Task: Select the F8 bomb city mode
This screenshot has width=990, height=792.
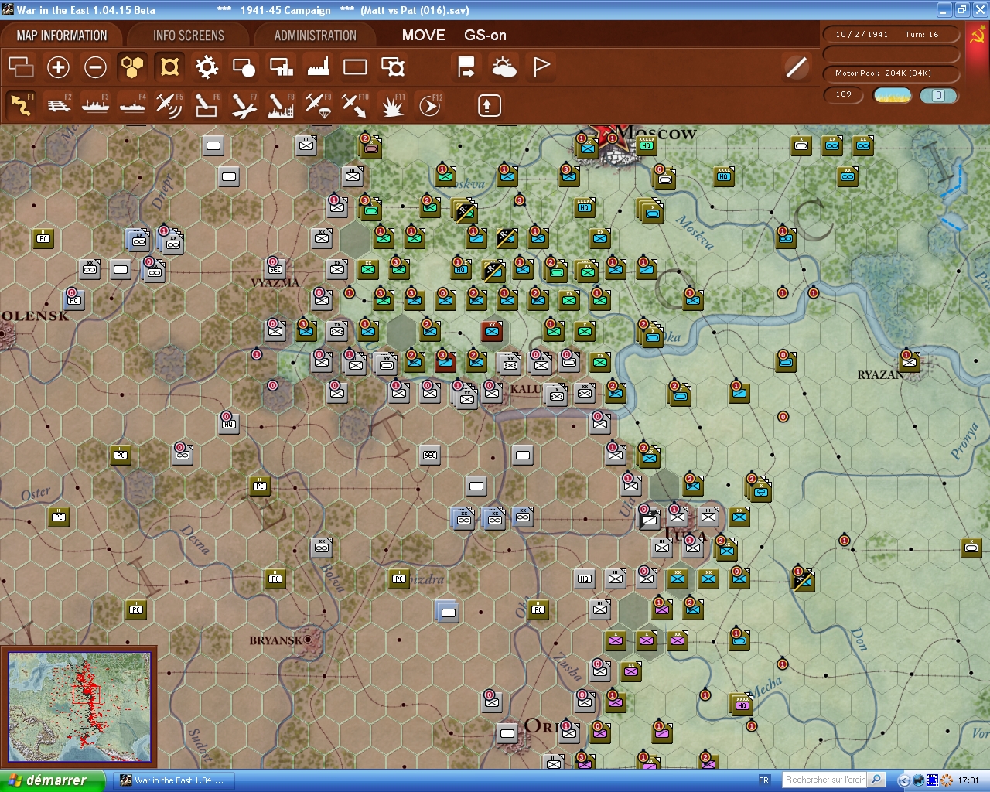Action: [281, 105]
